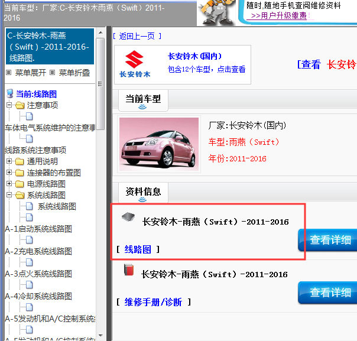
Task: Click the 电源线路图 folder icon
Action: coord(20,184)
